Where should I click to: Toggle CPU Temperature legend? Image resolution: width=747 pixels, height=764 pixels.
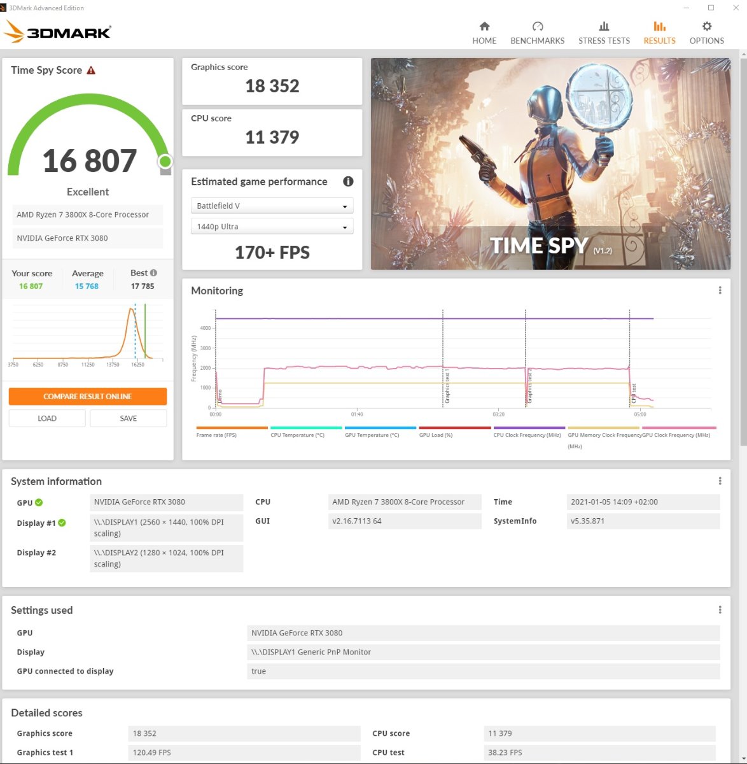[x=306, y=432]
